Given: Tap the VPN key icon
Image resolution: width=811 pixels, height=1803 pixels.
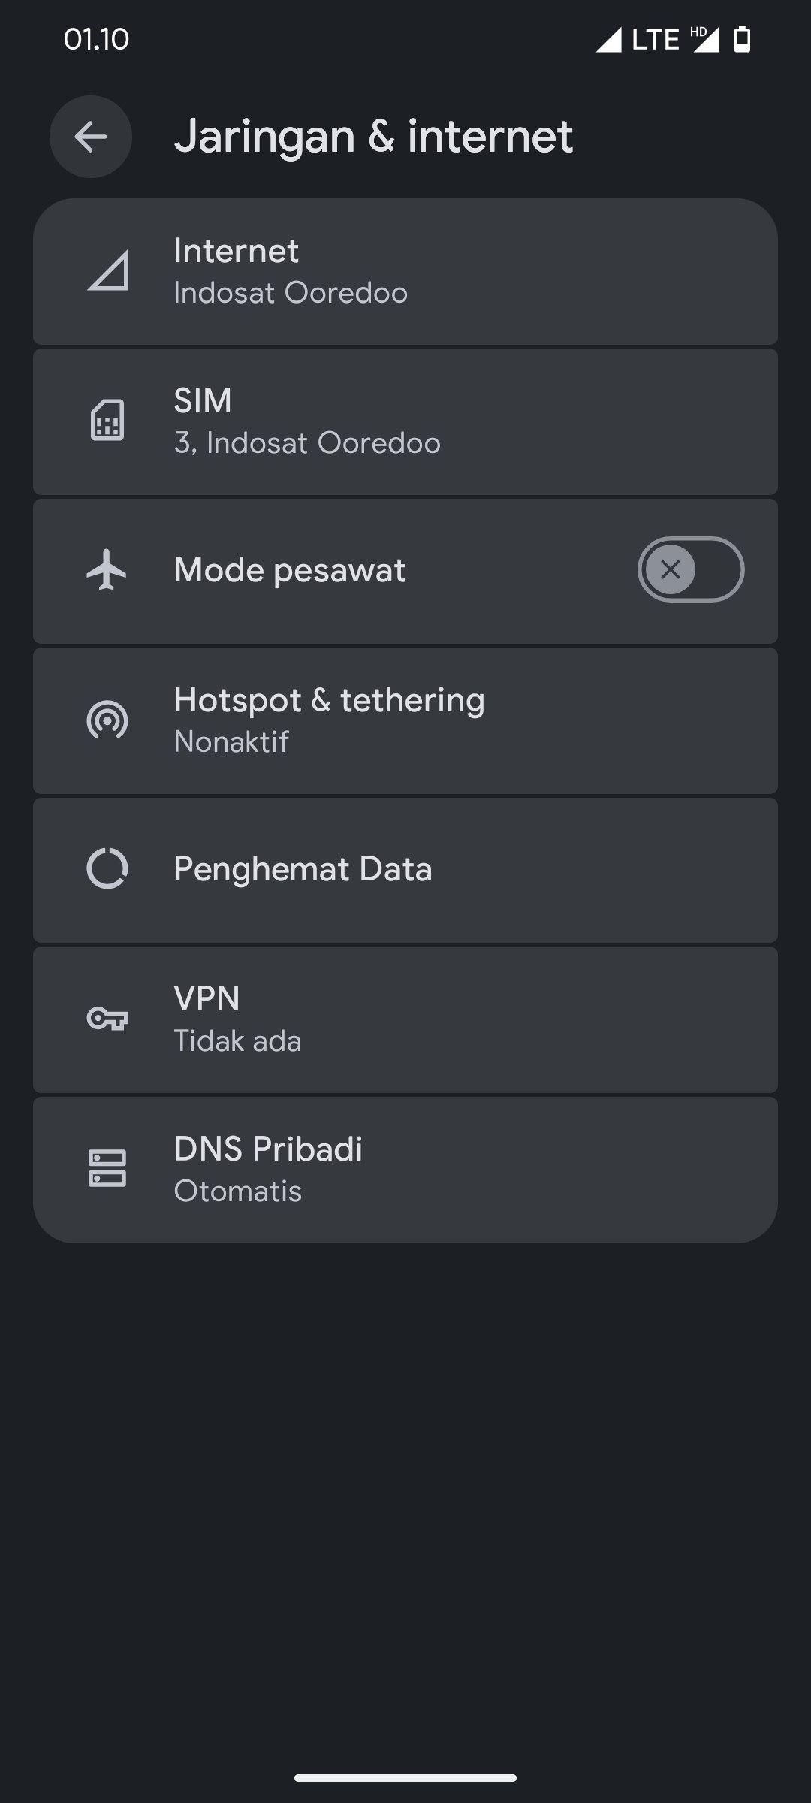Looking at the screenshot, I should click(107, 1019).
